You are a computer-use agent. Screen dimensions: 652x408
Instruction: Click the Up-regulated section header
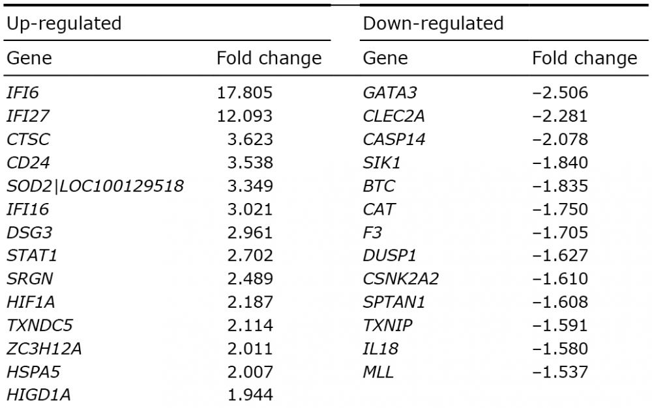(64, 23)
